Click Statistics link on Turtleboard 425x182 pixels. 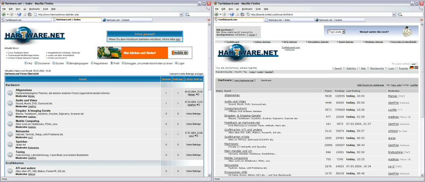click(351, 68)
